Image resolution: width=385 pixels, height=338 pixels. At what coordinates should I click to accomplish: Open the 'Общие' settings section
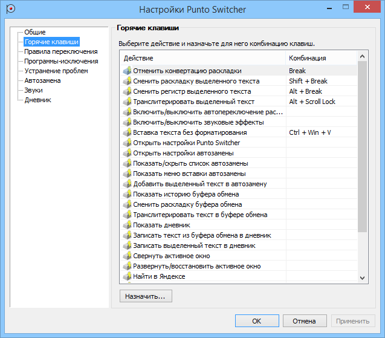tap(35, 32)
